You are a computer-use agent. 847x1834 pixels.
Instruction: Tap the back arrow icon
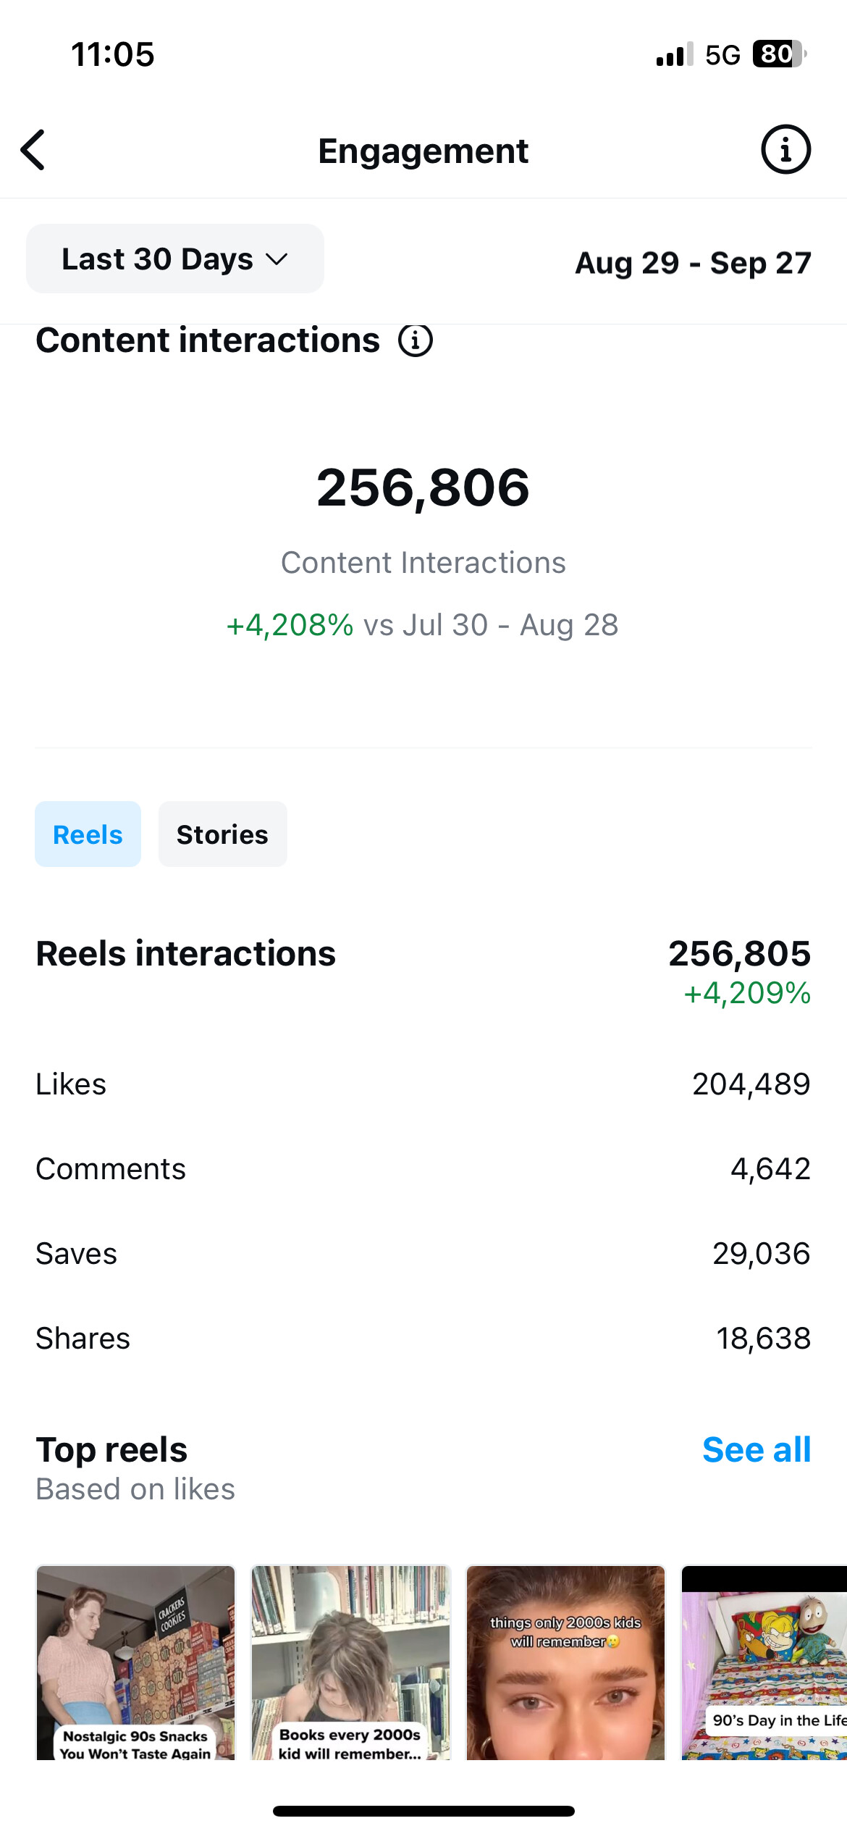point(33,151)
